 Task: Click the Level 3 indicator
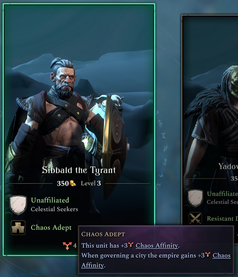point(91,183)
